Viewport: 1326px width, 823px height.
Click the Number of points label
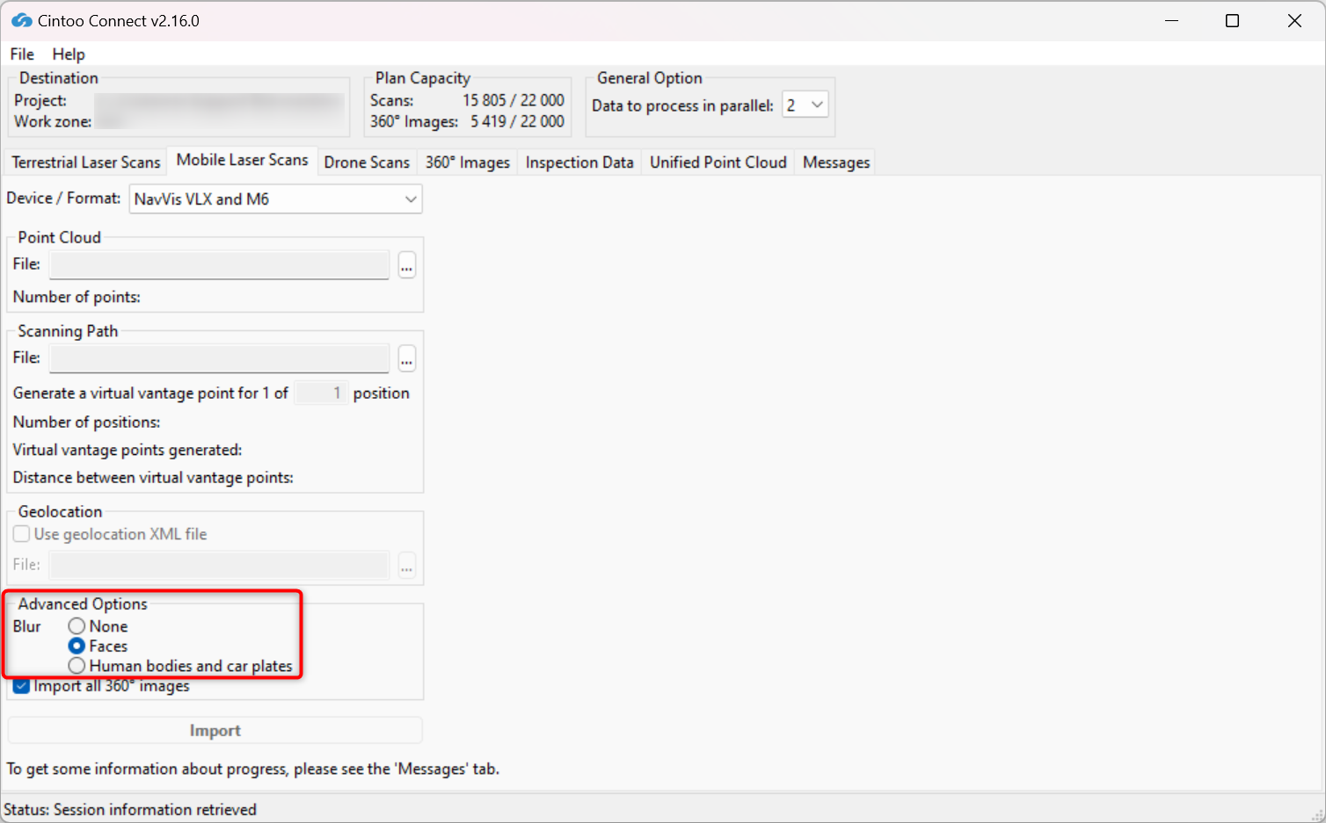[x=76, y=297]
